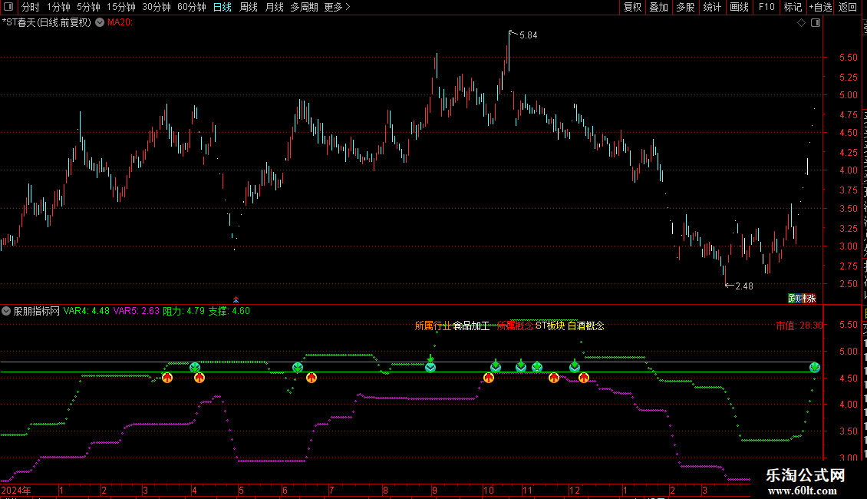Click month 12 on the time axis
The width and height of the screenshot is (867, 499).
(x=575, y=490)
